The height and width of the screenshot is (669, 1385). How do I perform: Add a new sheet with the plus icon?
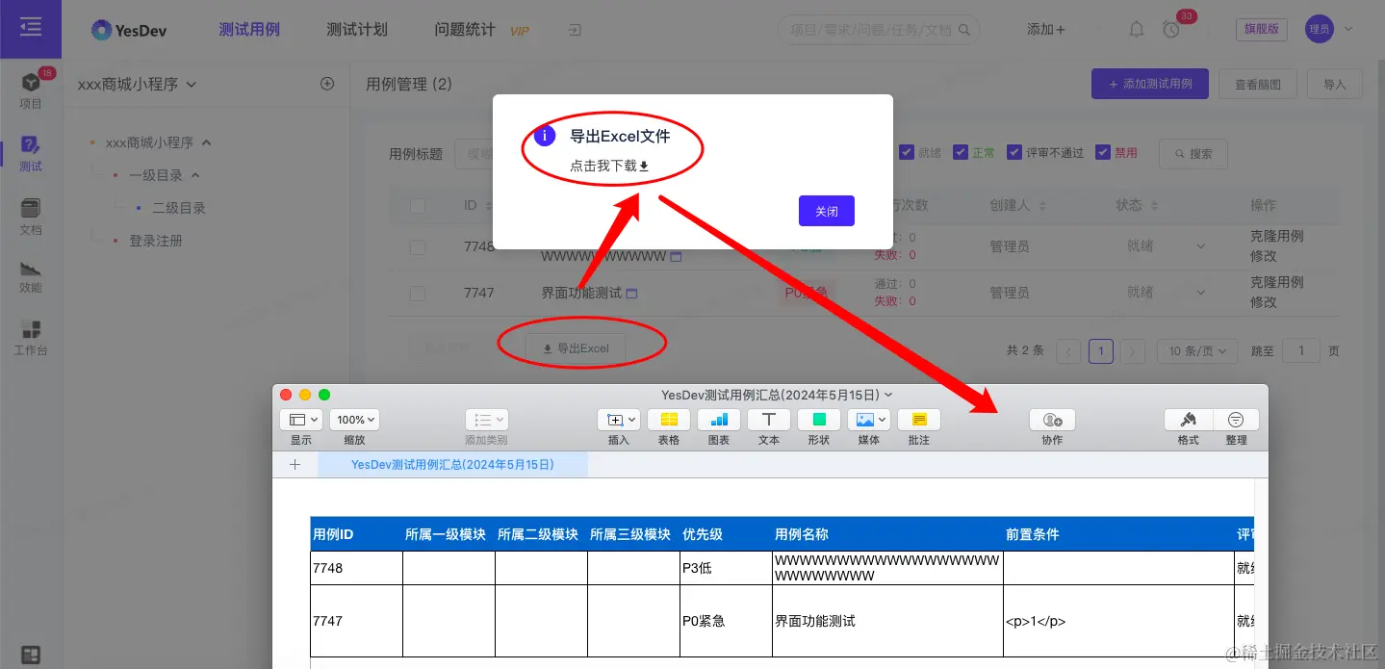click(295, 464)
